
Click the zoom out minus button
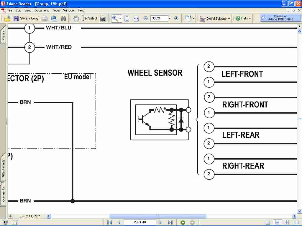pyautogui.click(x=146, y=18)
